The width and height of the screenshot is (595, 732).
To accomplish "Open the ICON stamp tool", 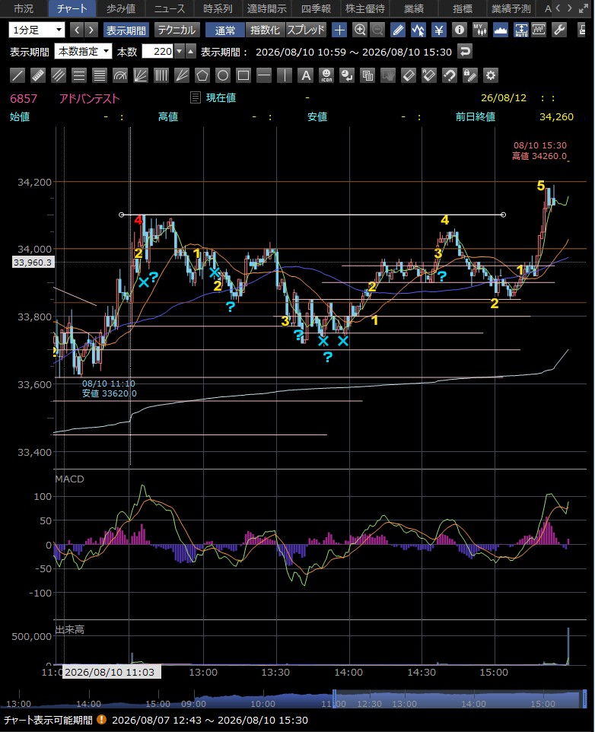I will coord(326,75).
